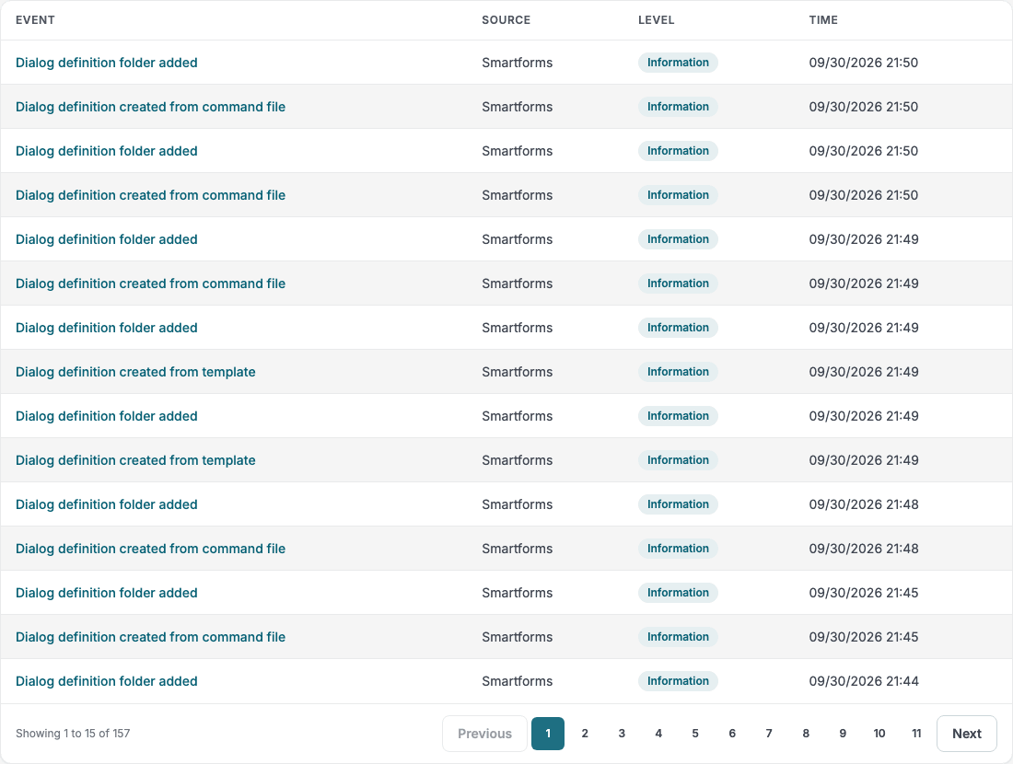Viewport: 1013px width, 764px height.
Task: Click Information badge of 21:48 folder added row
Action: point(678,504)
